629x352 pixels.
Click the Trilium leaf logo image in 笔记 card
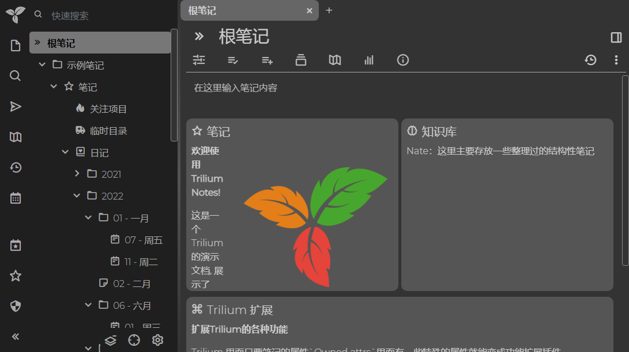coord(315,227)
